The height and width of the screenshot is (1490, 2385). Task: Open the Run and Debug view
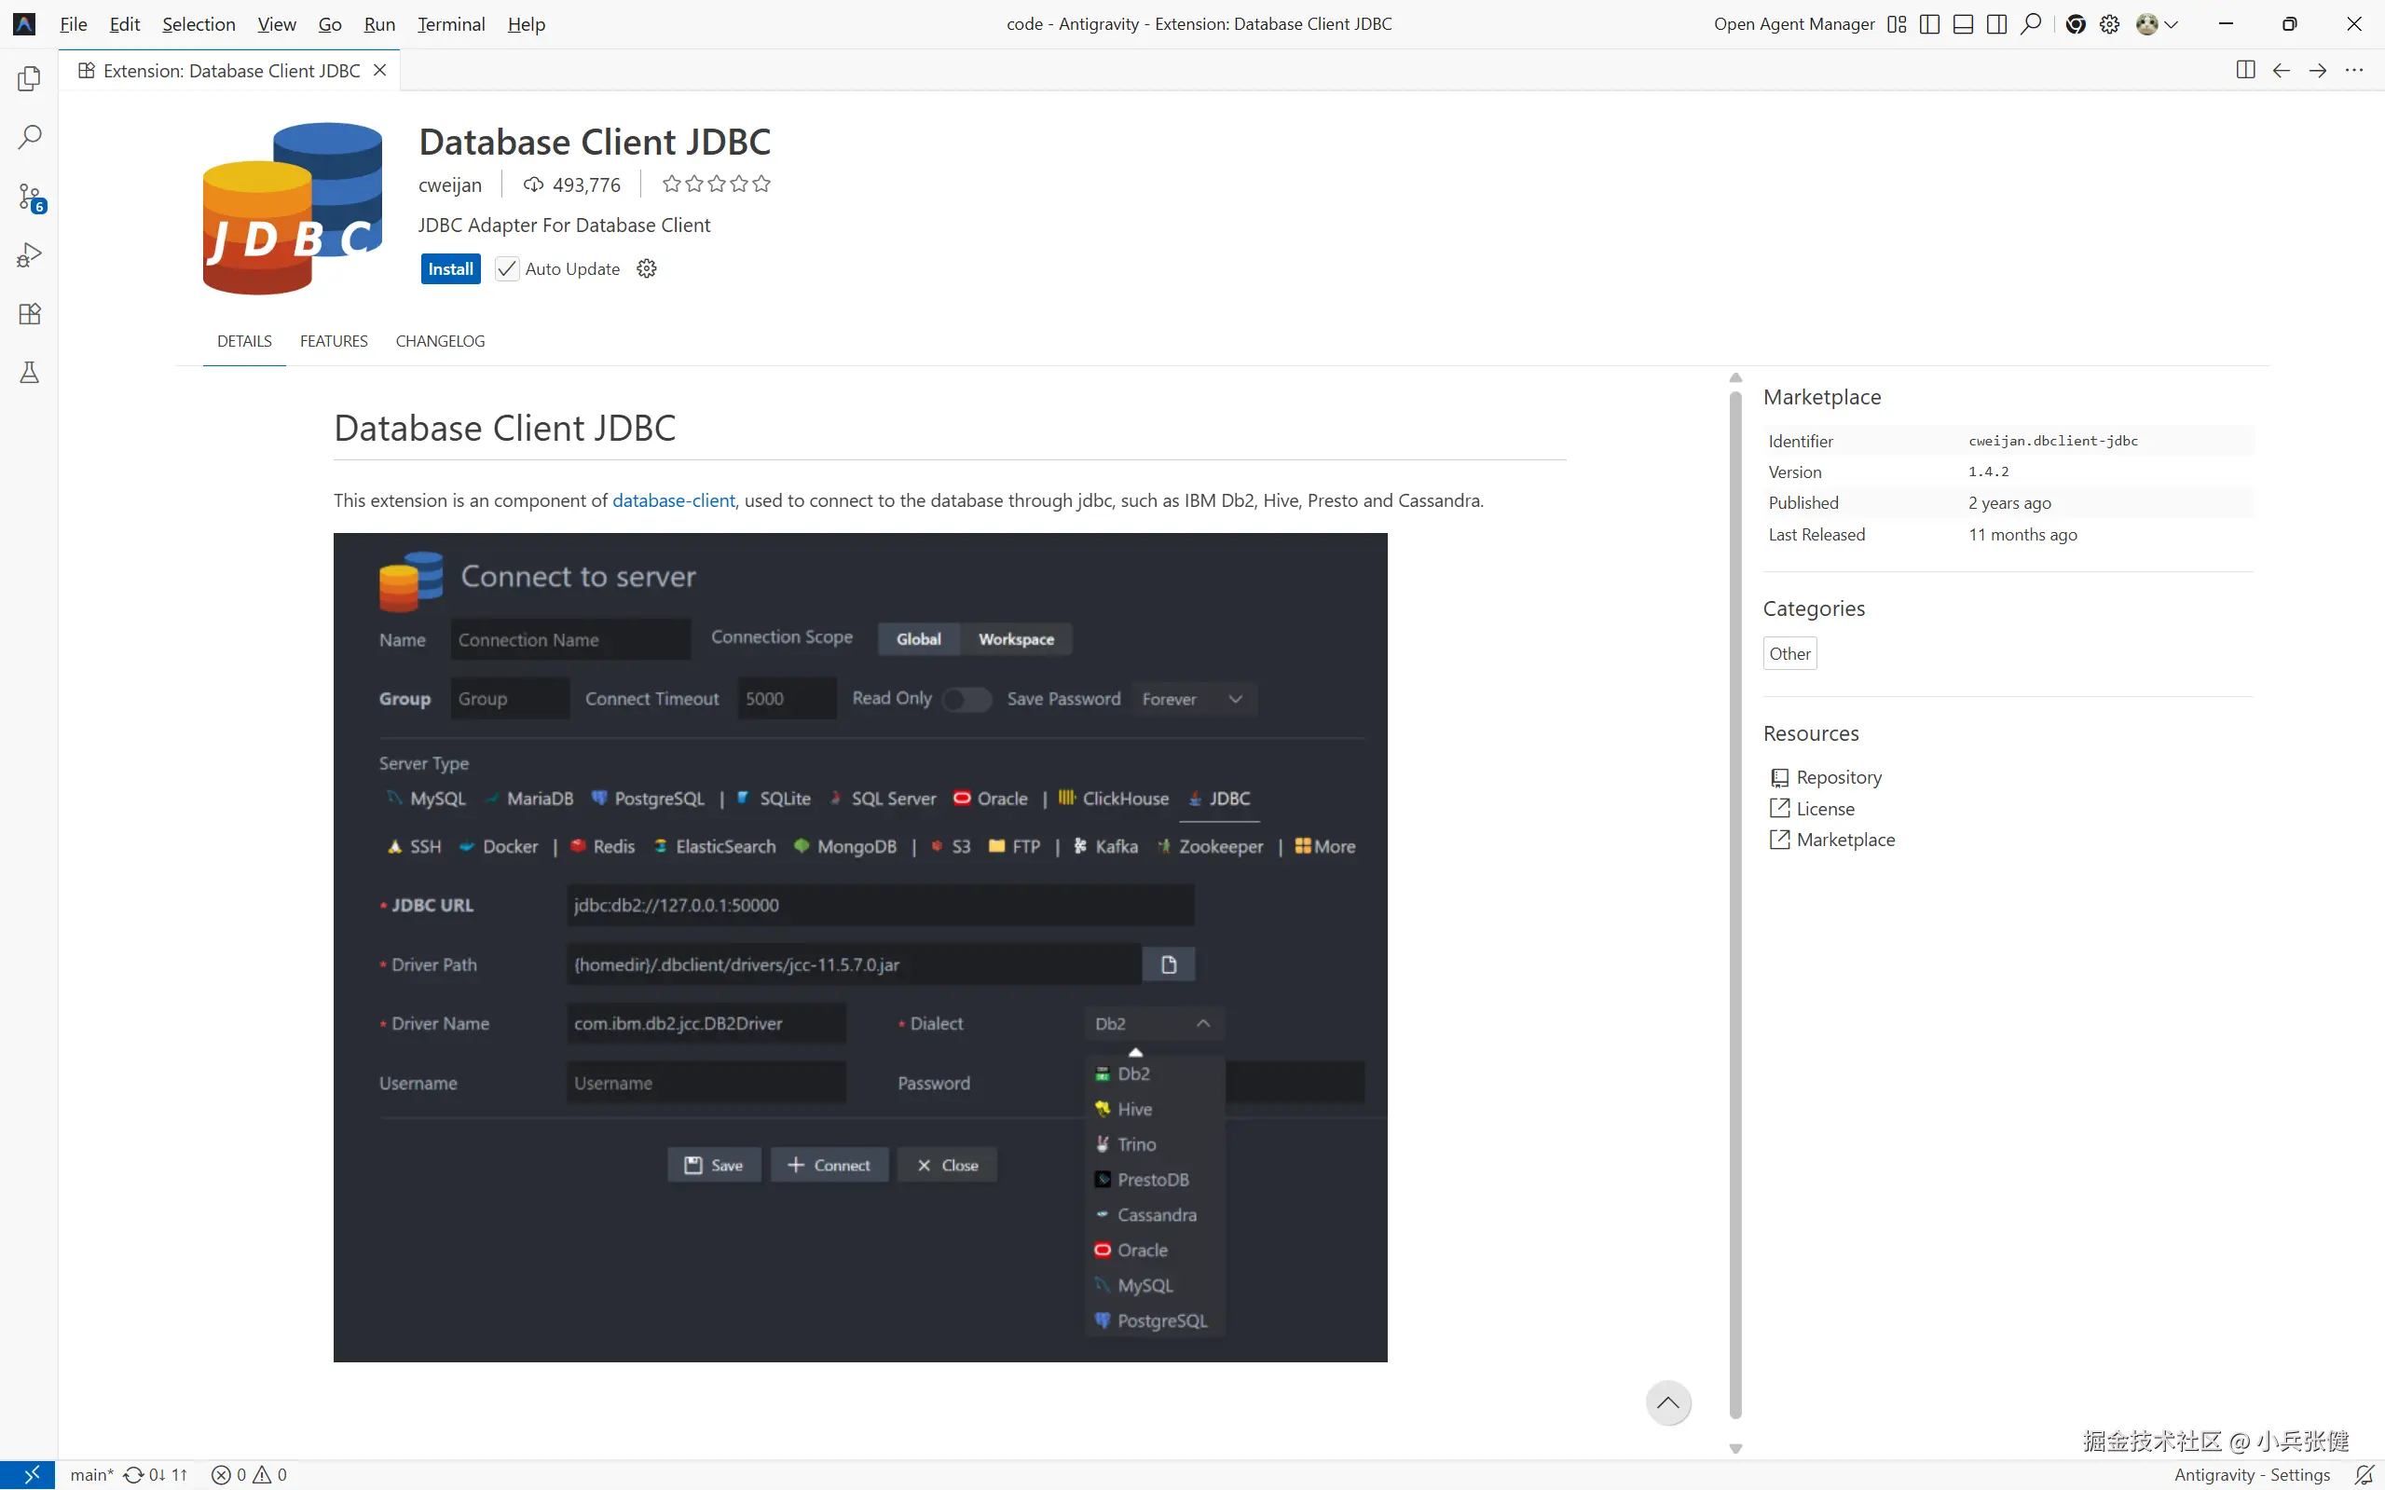click(30, 255)
